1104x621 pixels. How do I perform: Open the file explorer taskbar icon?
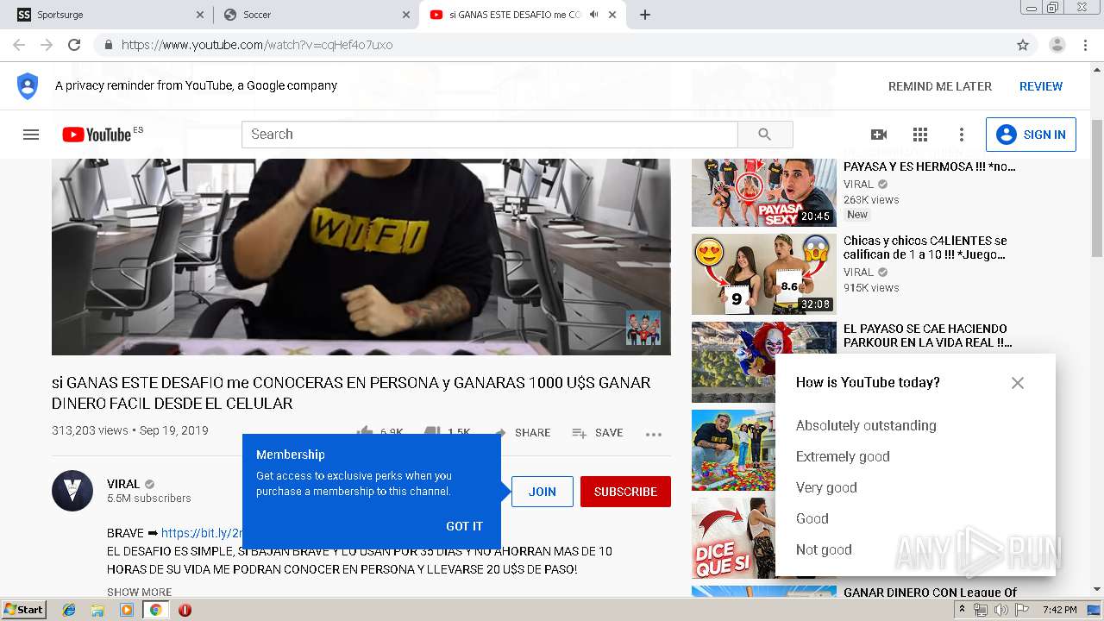(x=97, y=610)
